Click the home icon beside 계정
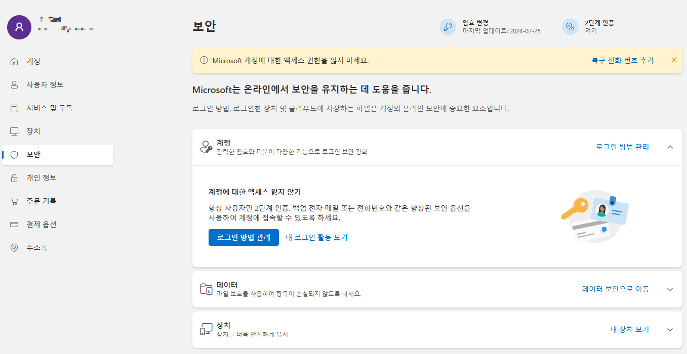The width and height of the screenshot is (687, 354). 14,62
